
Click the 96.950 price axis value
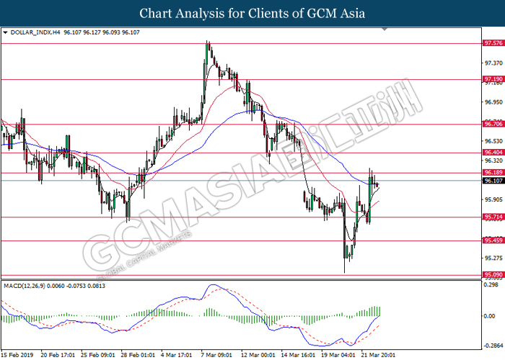click(x=493, y=102)
